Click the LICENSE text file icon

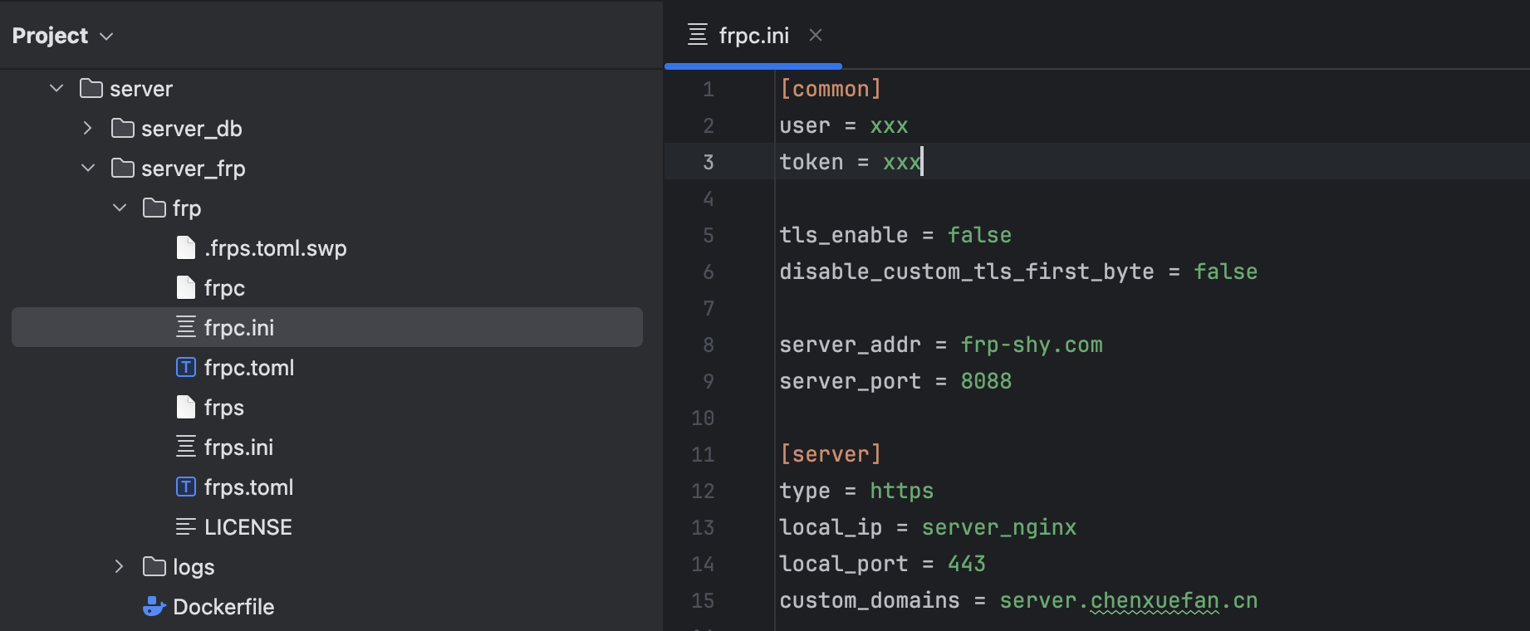pos(186,527)
